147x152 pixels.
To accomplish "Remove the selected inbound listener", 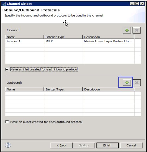I will coord(137,30).
